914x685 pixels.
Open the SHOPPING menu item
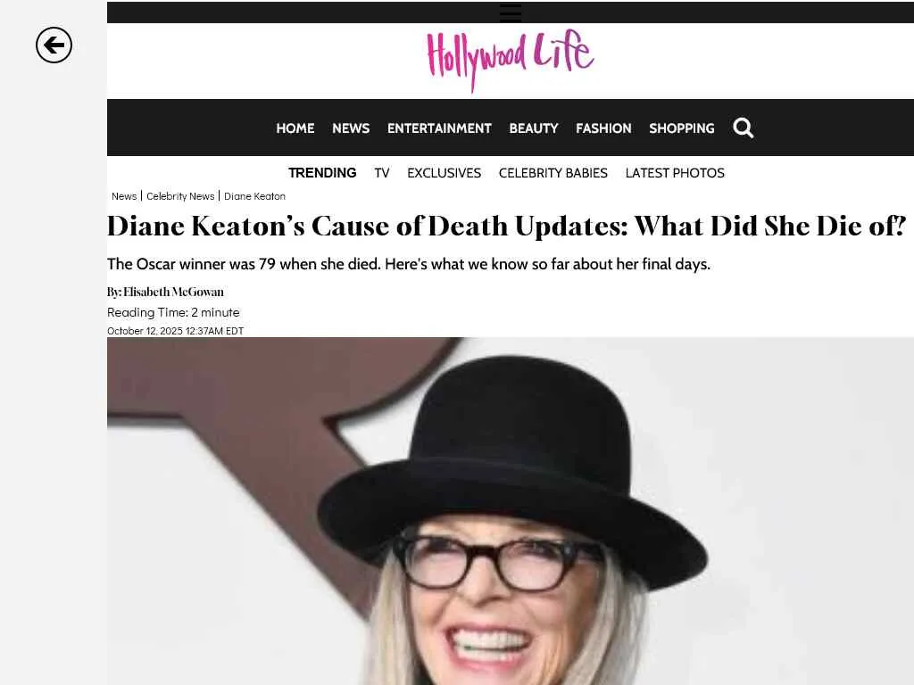click(x=681, y=128)
